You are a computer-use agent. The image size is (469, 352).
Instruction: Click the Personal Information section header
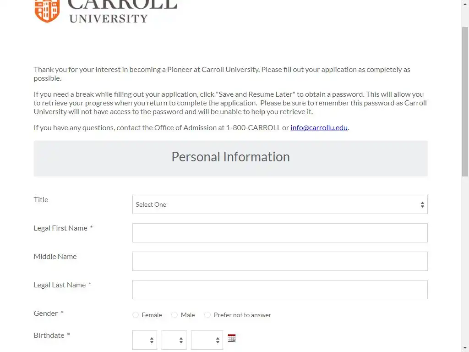point(230,157)
